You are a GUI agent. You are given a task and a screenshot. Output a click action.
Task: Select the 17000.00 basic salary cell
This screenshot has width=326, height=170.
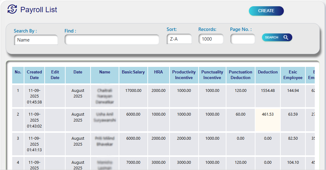pos(133,91)
